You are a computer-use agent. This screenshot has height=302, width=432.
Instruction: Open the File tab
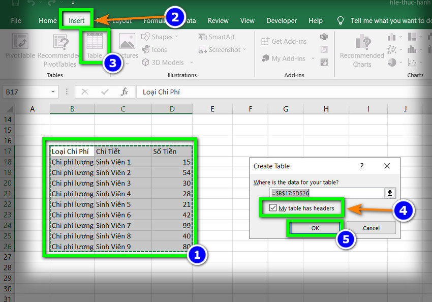(x=16, y=21)
